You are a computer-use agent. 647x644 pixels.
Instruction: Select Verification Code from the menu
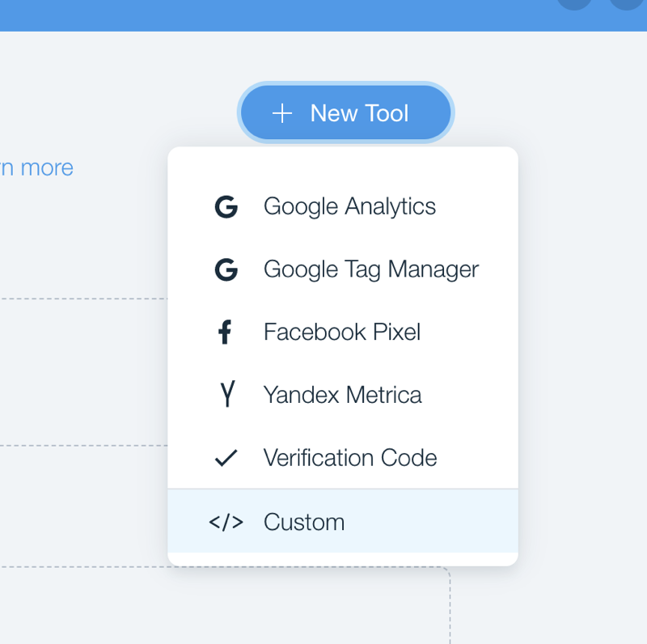(x=351, y=458)
